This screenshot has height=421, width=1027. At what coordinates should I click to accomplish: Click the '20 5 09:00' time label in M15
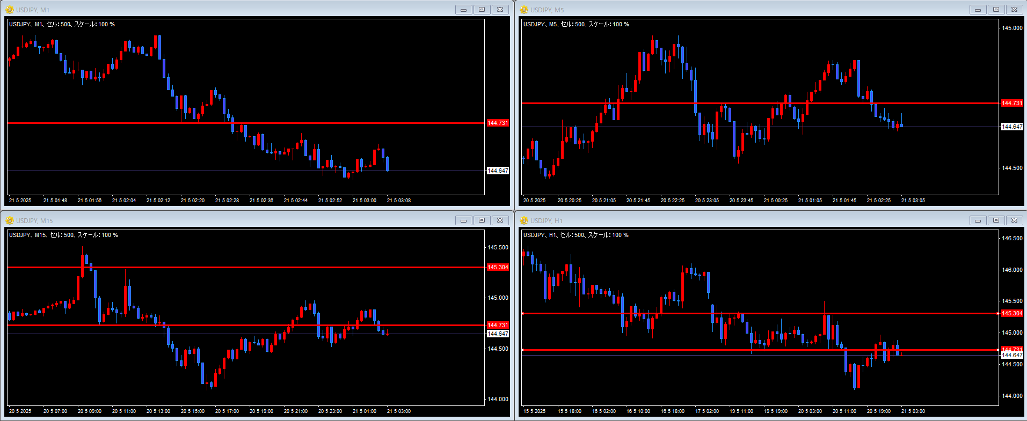tap(90, 411)
